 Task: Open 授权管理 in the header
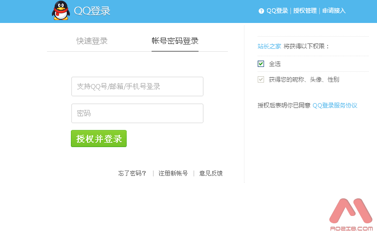click(305, 11)
